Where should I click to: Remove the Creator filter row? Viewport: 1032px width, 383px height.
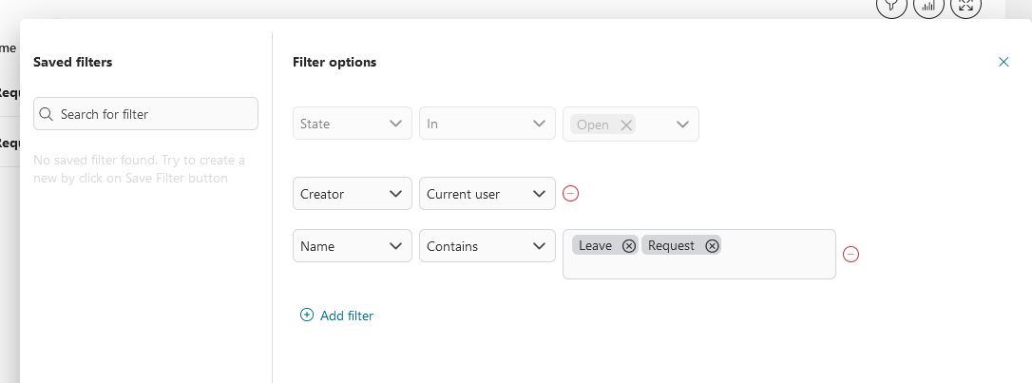570,194
